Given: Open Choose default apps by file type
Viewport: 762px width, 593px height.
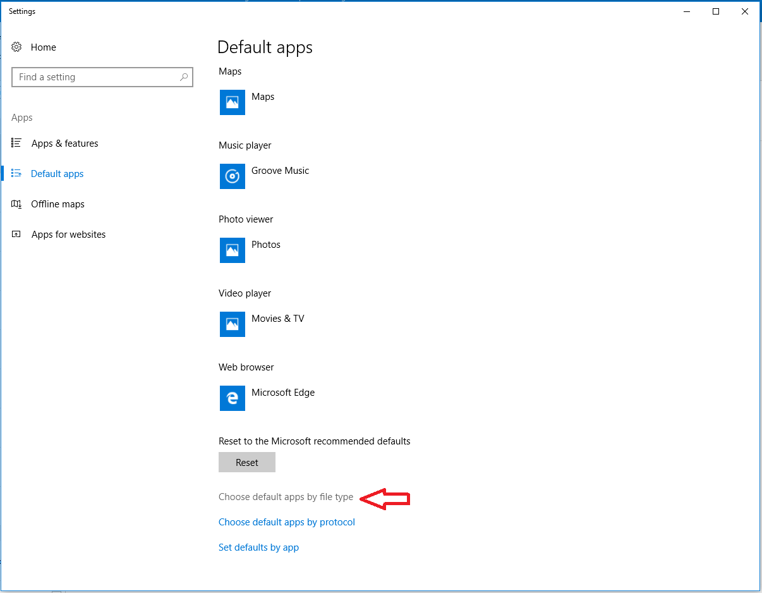Looking at the screenshot, I should pos(286,497).
